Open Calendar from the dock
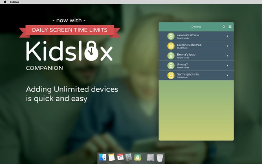262x164 pixels. point(120,157)
